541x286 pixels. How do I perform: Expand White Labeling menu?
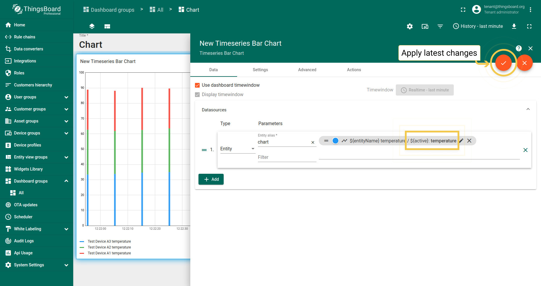[x=36, y=229]
